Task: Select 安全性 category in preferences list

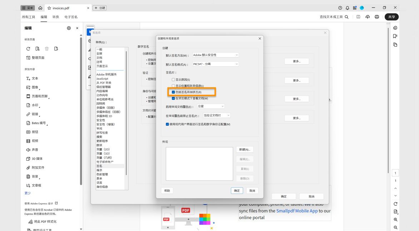Action: (101, 120)
